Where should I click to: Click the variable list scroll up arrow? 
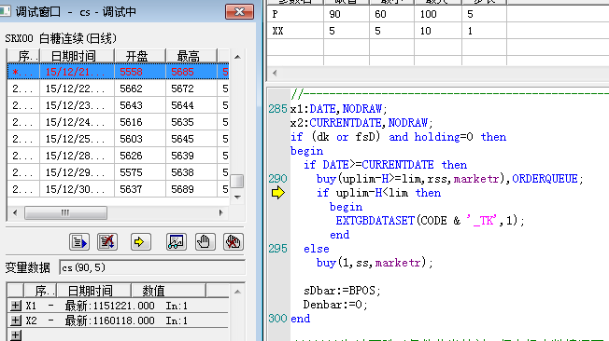click(237, 292)
